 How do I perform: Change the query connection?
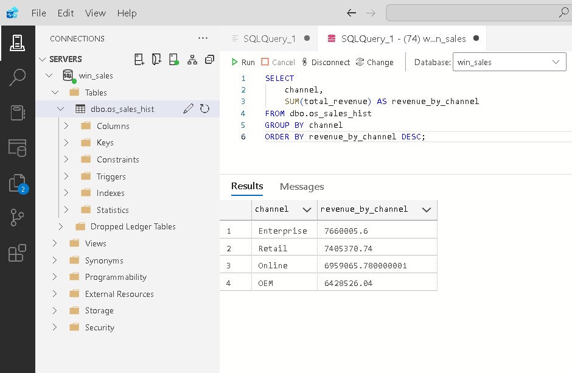[x=375, y=62]
